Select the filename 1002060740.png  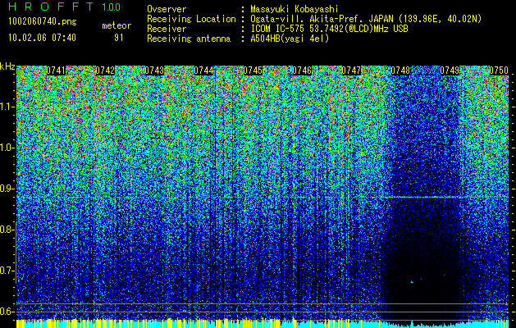43,22
